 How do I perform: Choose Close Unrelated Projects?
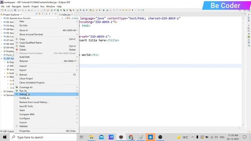[x=46, y=83]
